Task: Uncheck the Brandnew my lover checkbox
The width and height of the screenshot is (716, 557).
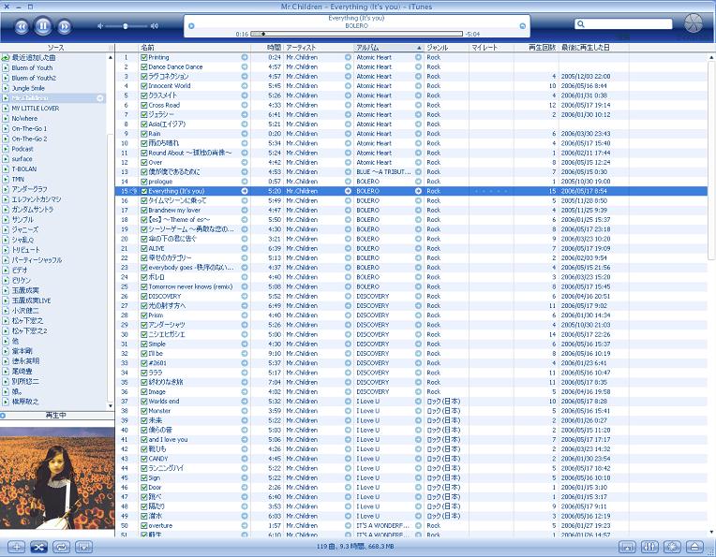Action: (x=143, y=211)
